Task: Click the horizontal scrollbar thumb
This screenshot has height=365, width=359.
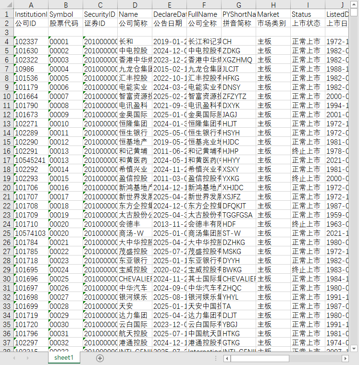Action: (x=260, y=358)
